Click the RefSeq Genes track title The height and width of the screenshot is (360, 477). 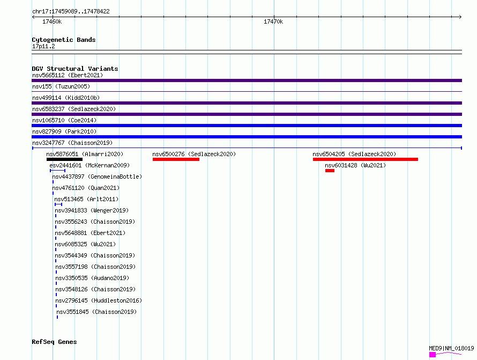[54, 342]
